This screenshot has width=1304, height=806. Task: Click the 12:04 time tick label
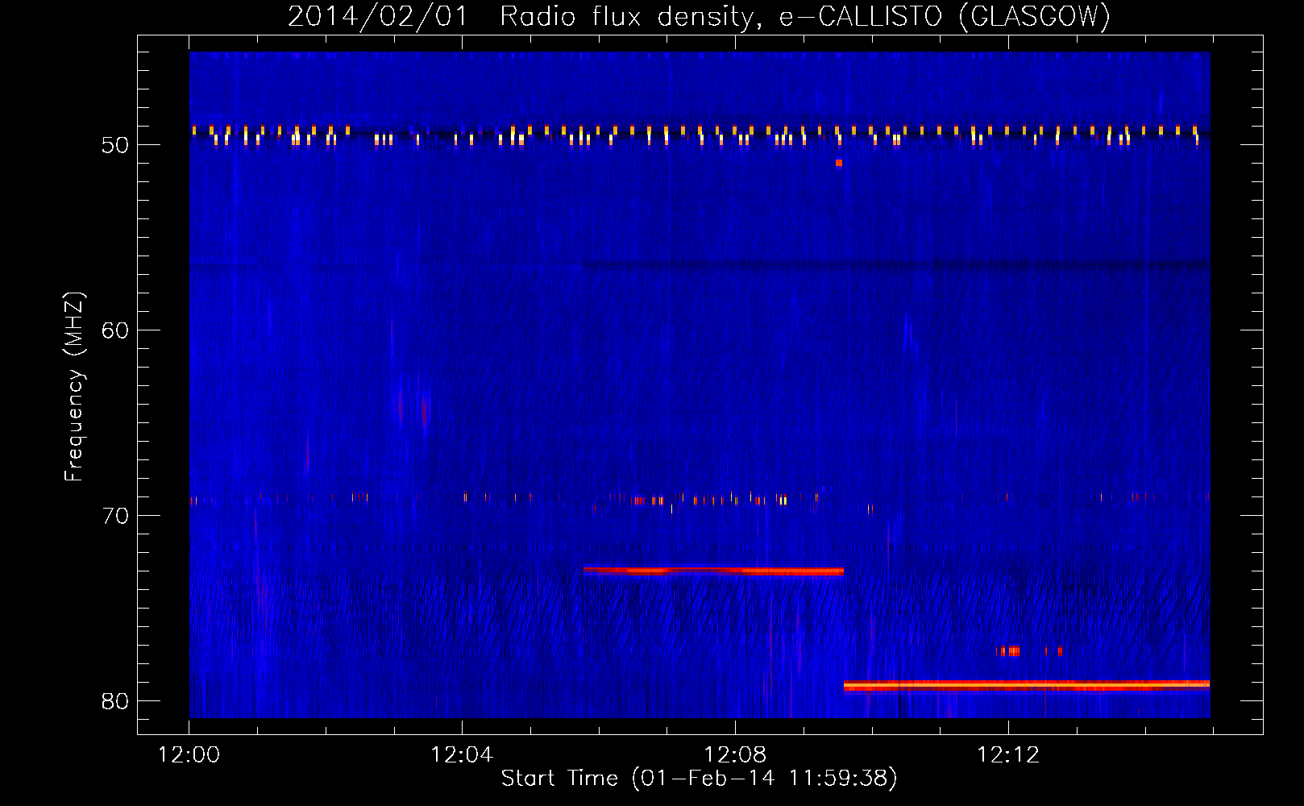pyautogui.click(x=462, y=755)
